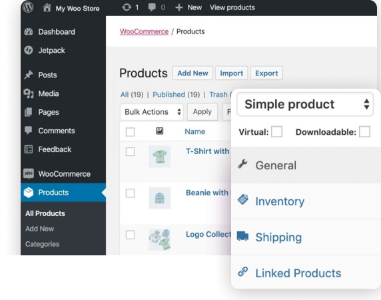
Task: Go to the Posts menu
Action: 48,75
